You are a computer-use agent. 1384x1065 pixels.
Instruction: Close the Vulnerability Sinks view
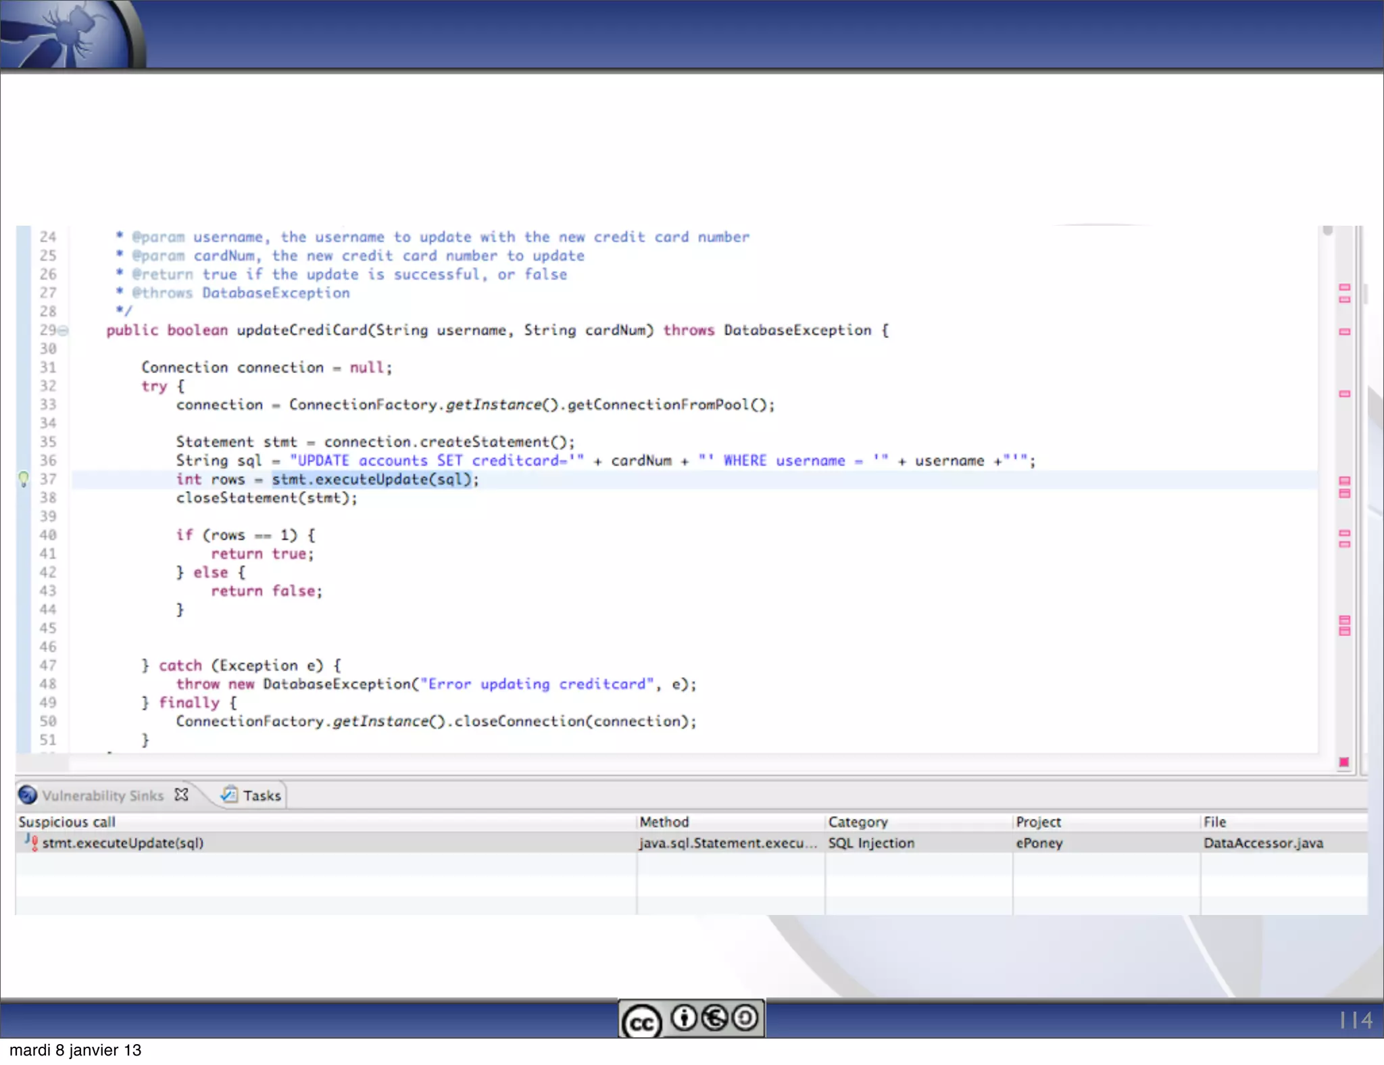click(x=181, y=794)
